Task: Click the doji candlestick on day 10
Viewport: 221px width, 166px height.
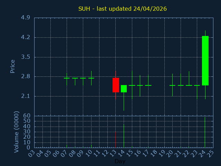Action: [x=91, y=78]
